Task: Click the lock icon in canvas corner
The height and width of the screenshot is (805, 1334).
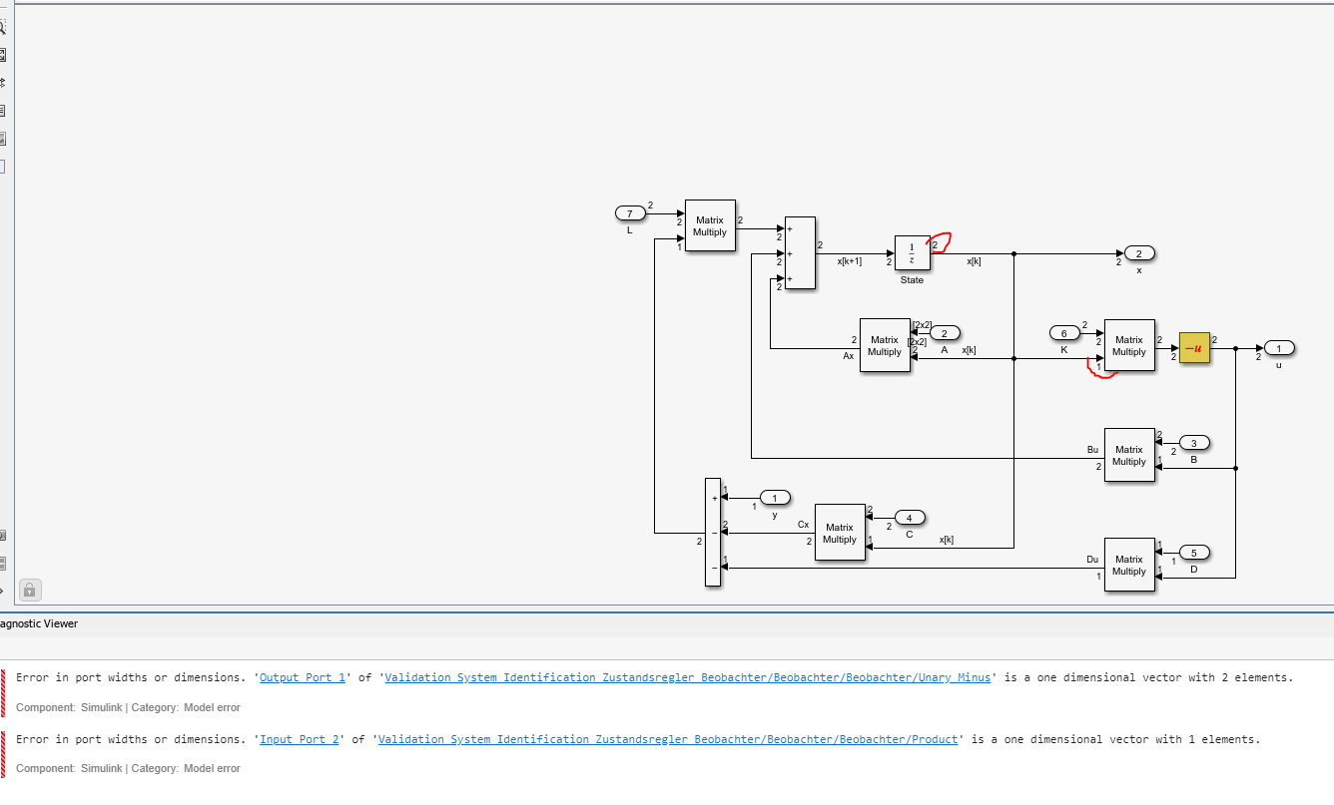Action: [x=30, y=589]
